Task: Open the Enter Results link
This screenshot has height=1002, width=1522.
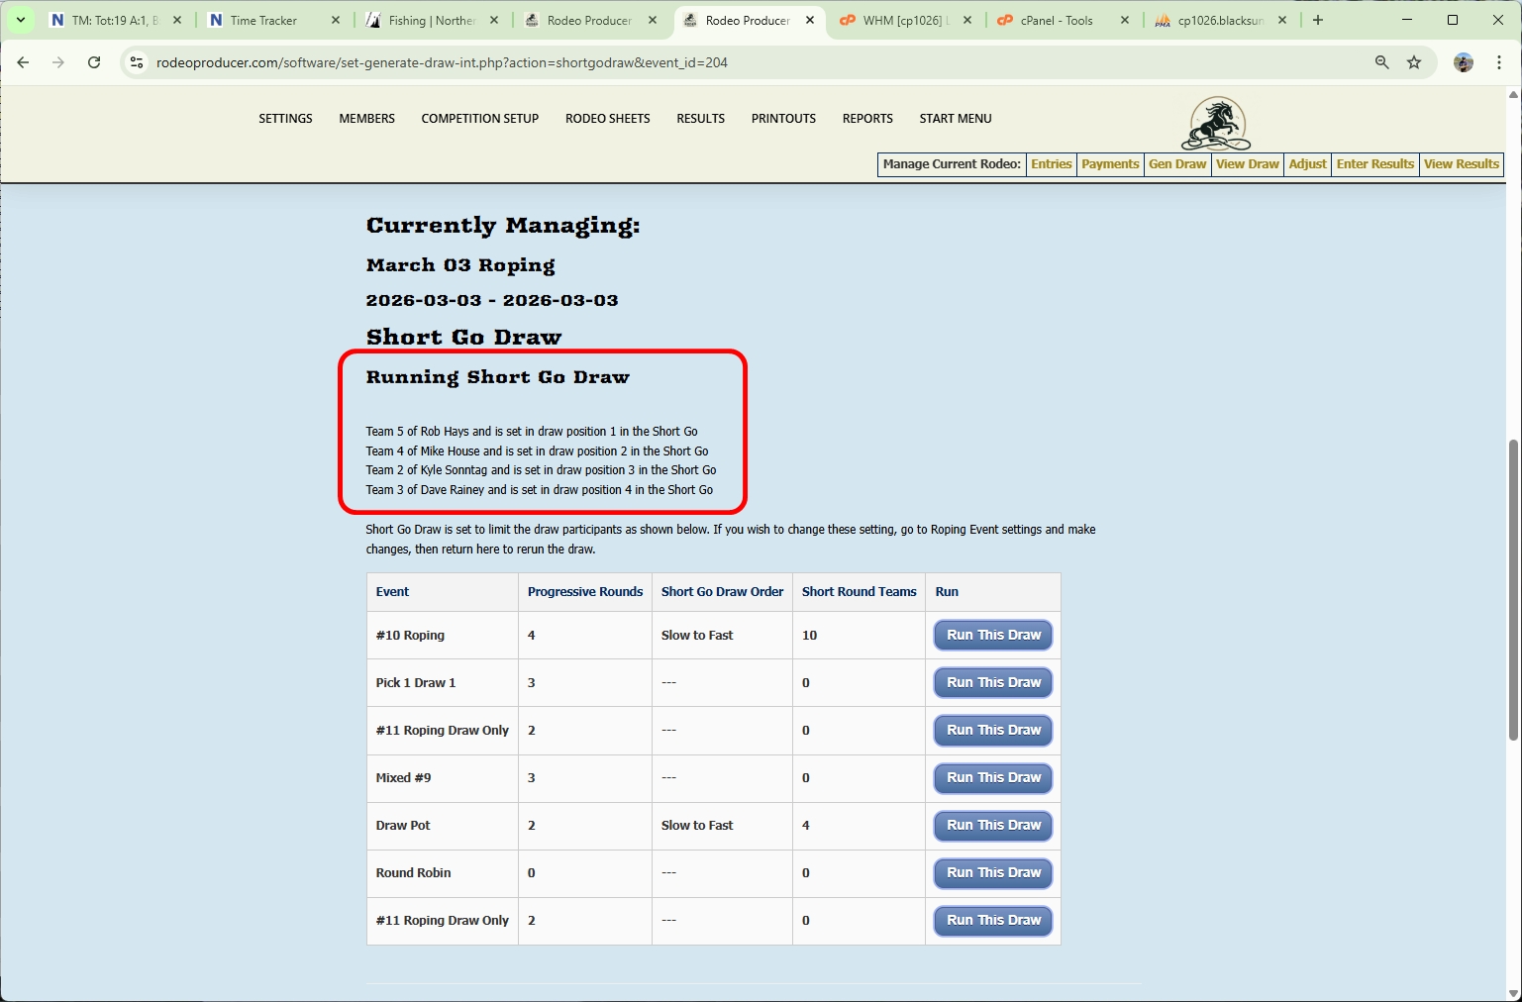Action: (x=1374, y=164)
